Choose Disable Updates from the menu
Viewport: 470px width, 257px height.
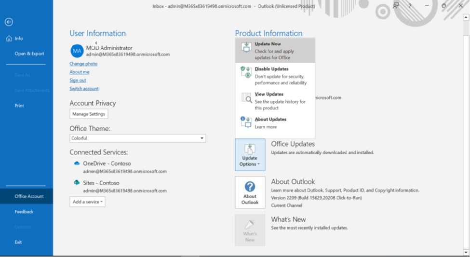point(275,76)
